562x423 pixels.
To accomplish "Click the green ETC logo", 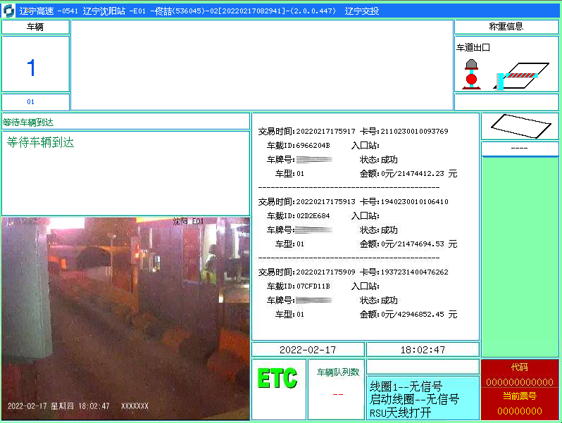I will pos(277,379).
